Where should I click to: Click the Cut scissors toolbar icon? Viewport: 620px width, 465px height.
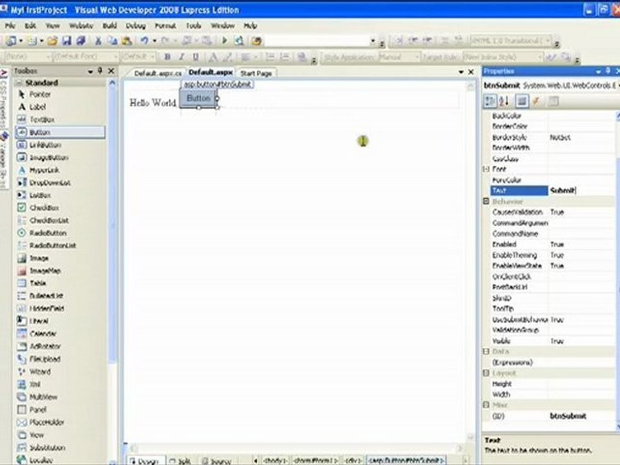(98, 41)
